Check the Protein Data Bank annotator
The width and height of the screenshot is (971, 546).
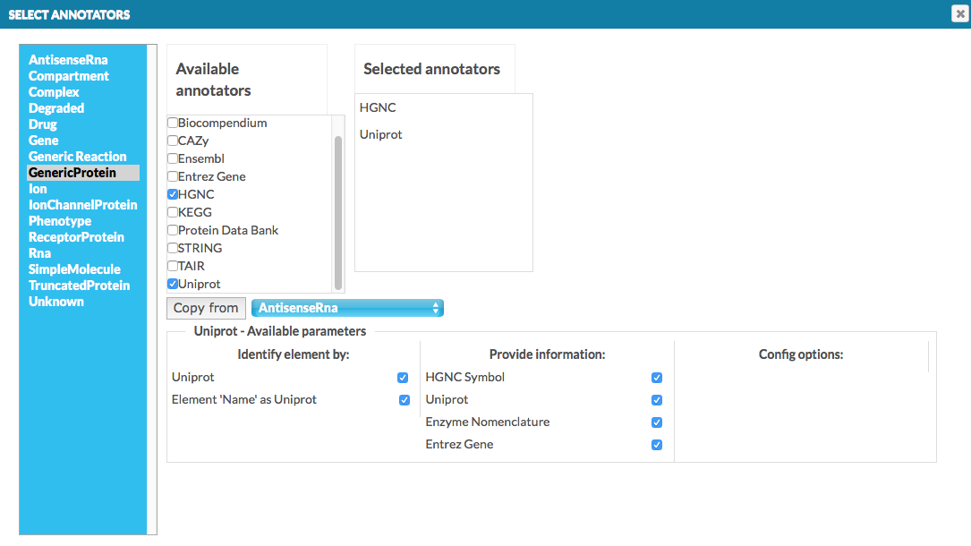[x=172, y=230]
